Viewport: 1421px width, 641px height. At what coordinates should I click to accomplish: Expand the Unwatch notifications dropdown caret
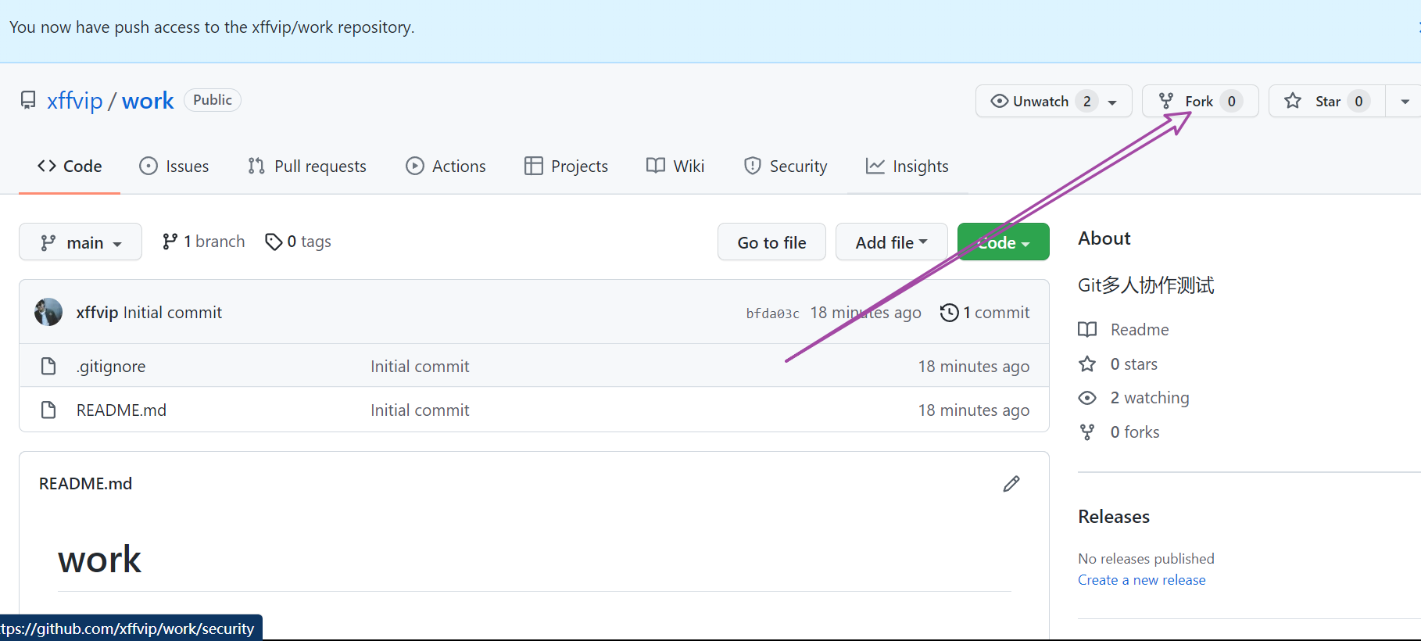tap(1112, 102)
